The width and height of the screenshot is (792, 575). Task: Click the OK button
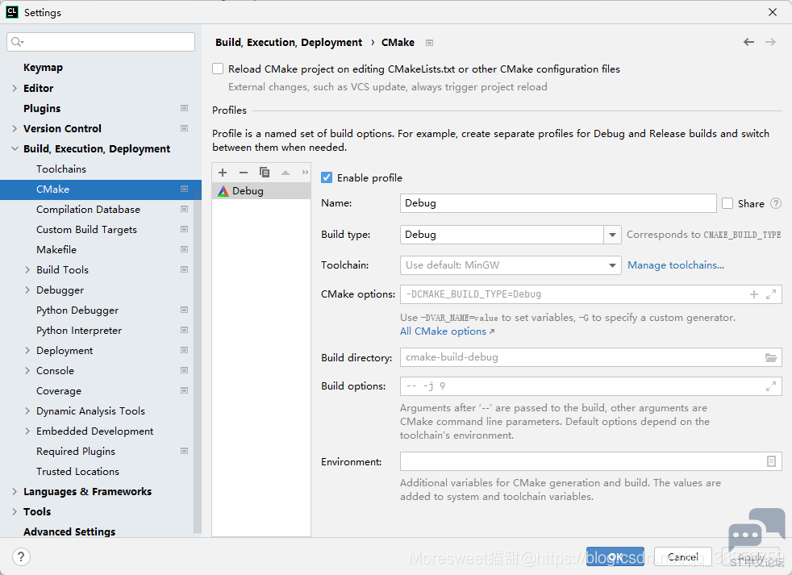pos(615,556)
